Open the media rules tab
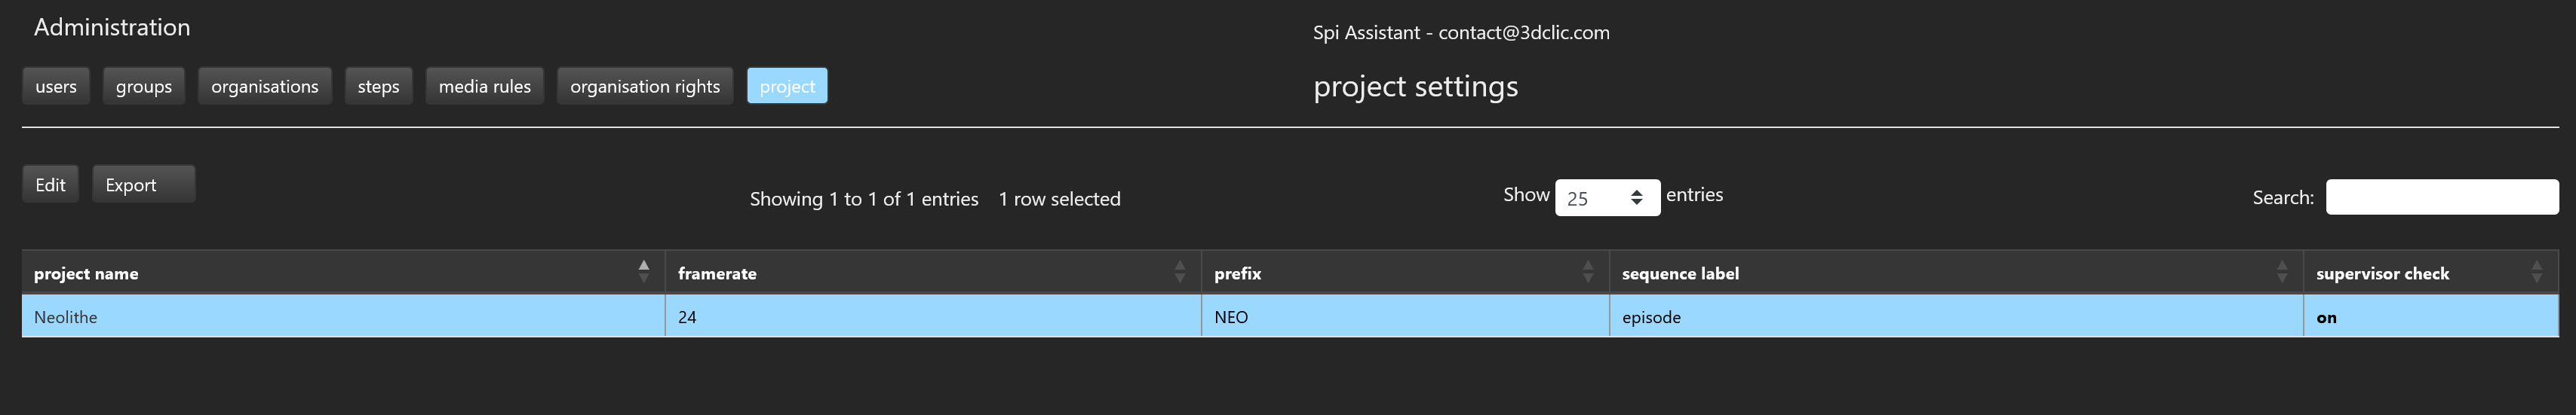The width and height of the screenshot is (2576, 415). [485, 87]
